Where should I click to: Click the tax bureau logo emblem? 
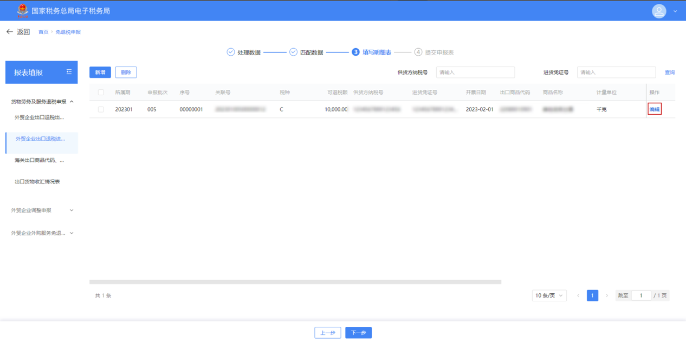pos(22,10)
